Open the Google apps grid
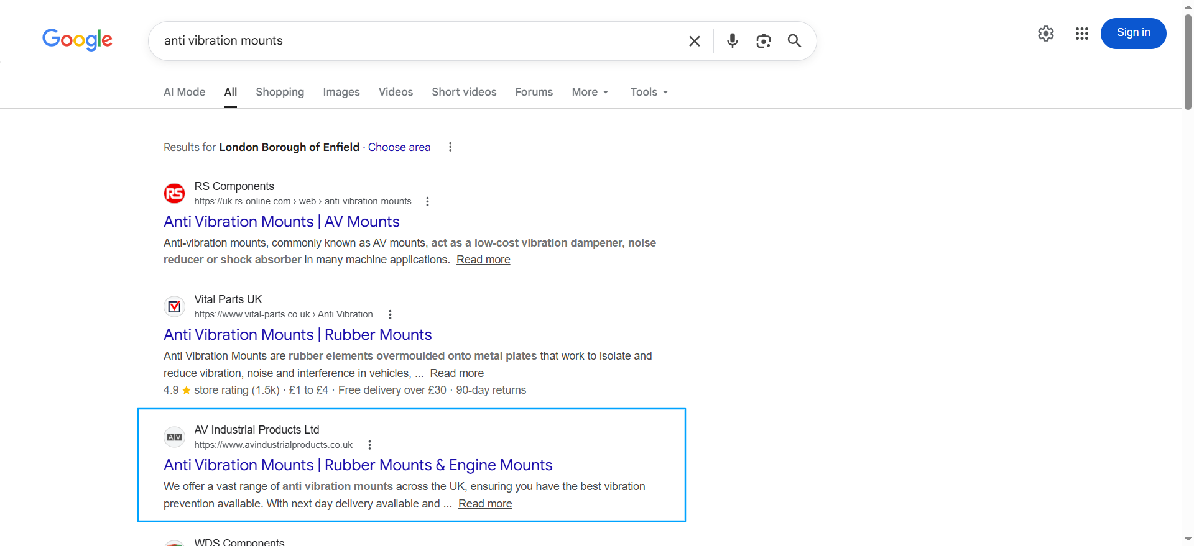The image size is (1194, 546). click(x=1082, y=34)
